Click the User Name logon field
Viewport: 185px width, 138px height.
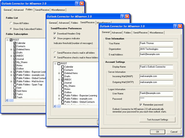156,93
